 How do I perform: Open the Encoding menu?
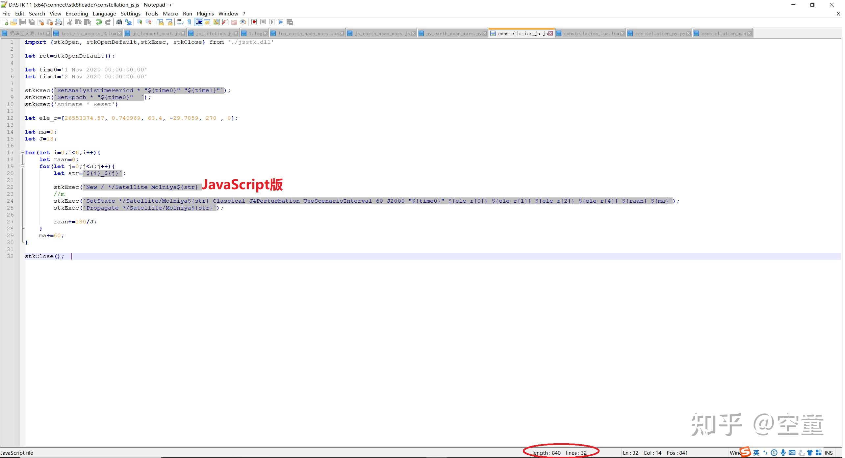coord(77,13)
